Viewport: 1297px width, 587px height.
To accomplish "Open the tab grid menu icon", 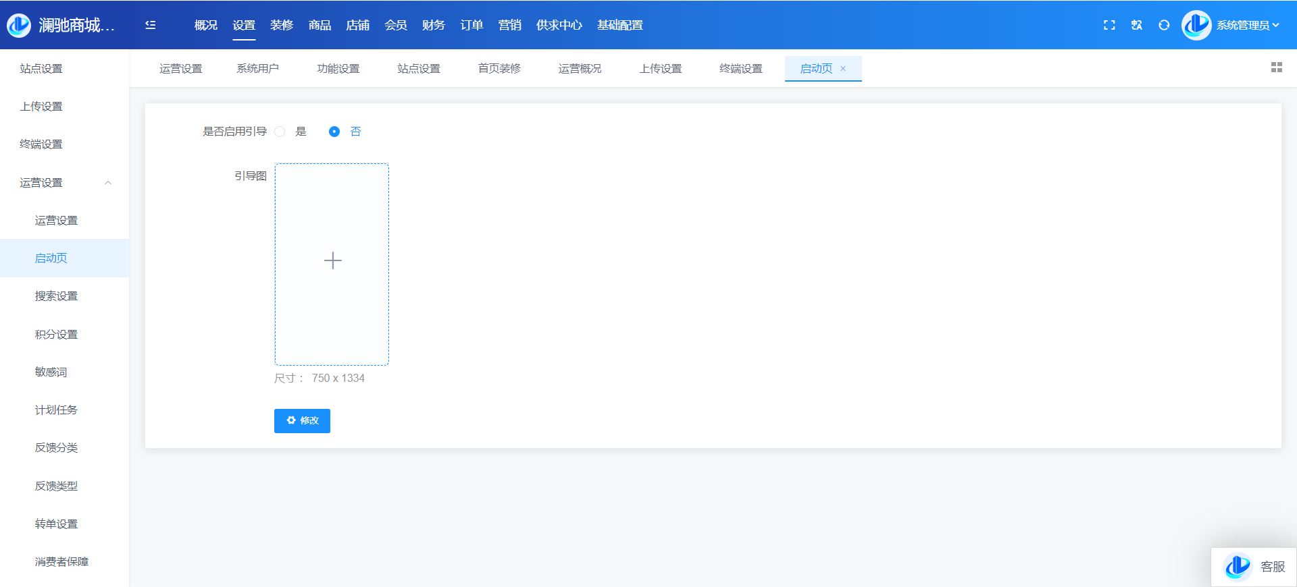I will [1276, 67].
